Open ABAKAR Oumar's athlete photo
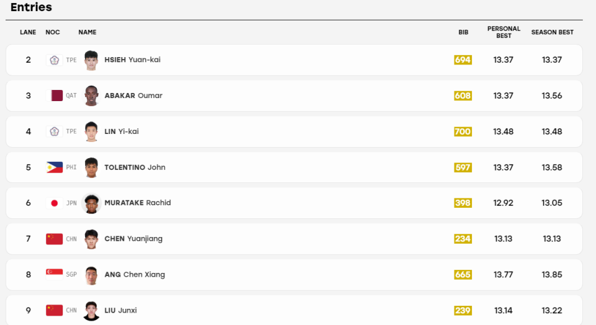The width and height of the screenshot is (596, 325). [x=91, y=96]
